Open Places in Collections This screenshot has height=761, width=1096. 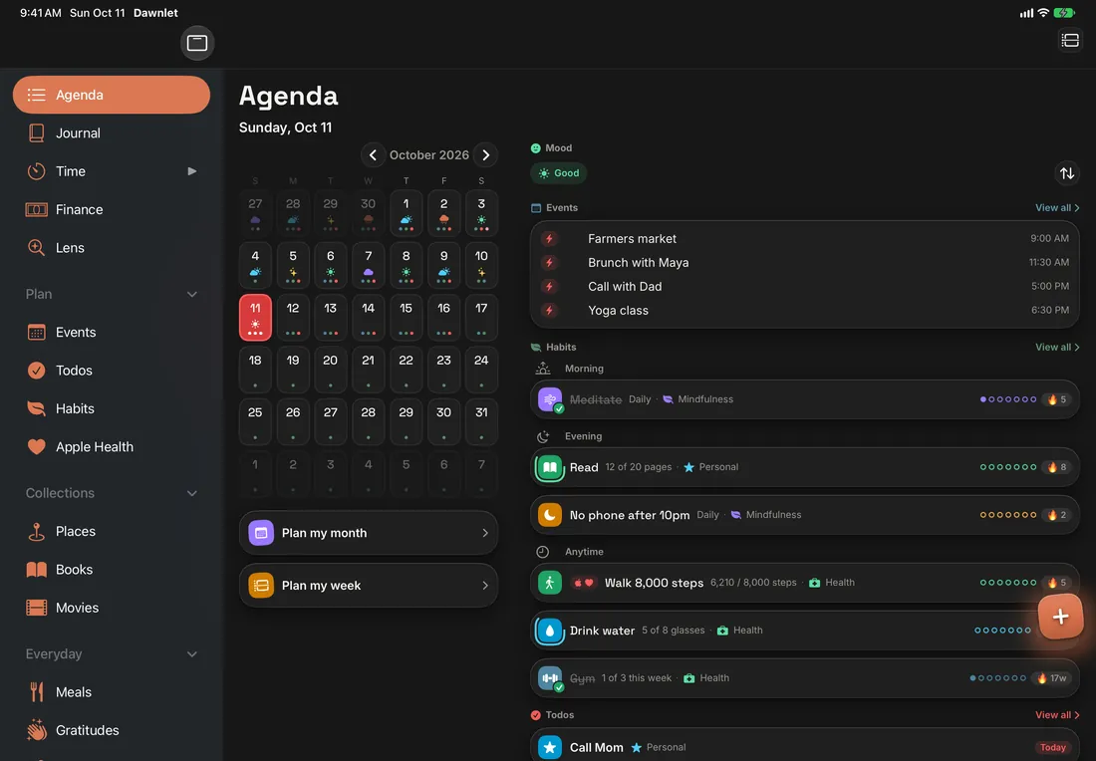tap(112, 531)
